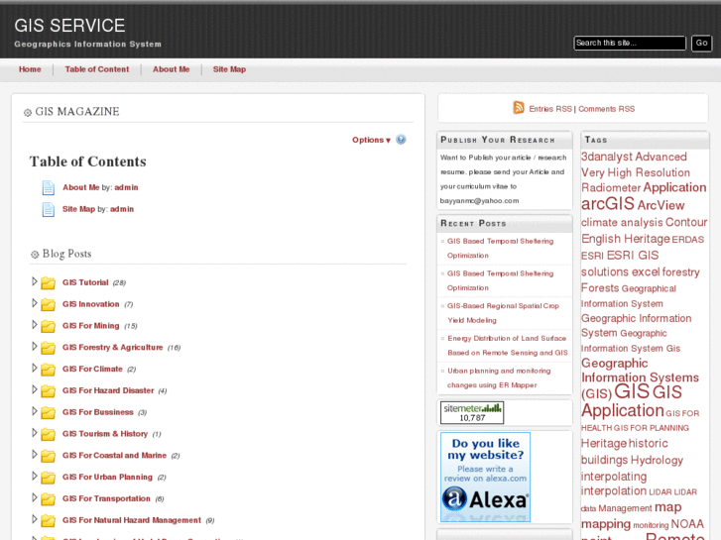Open the Energy Distribution of Land Surface post

[x=508, y=346]
